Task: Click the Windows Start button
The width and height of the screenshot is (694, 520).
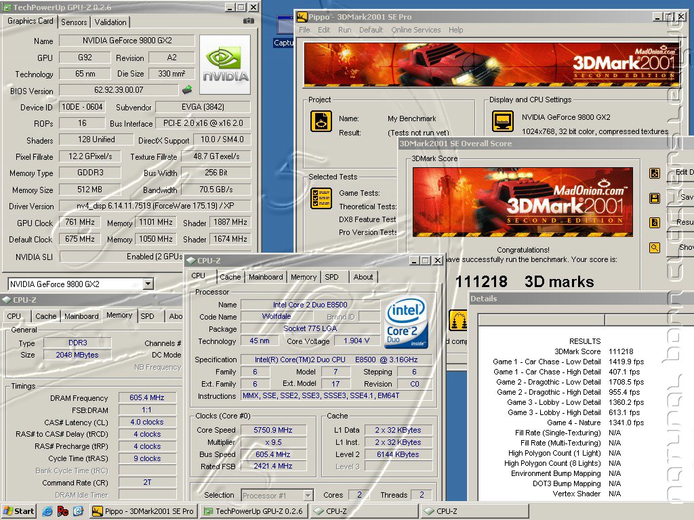Action: [x=18, y=511]
